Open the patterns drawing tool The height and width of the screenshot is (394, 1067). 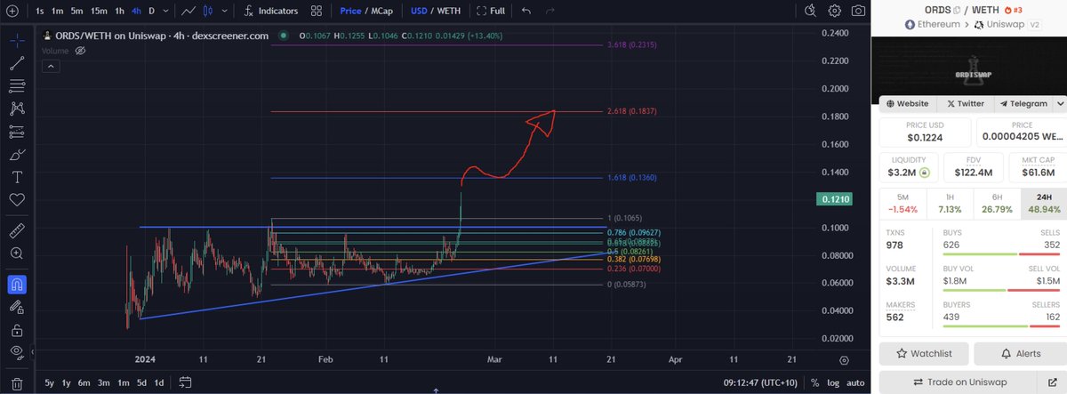point(17,109)
